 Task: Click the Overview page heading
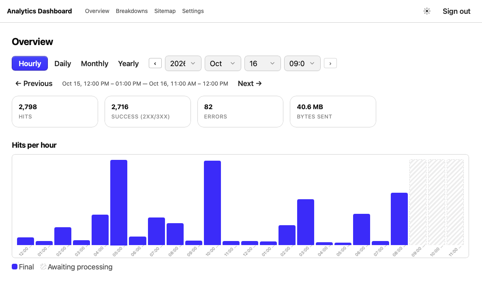pos(32,41)
